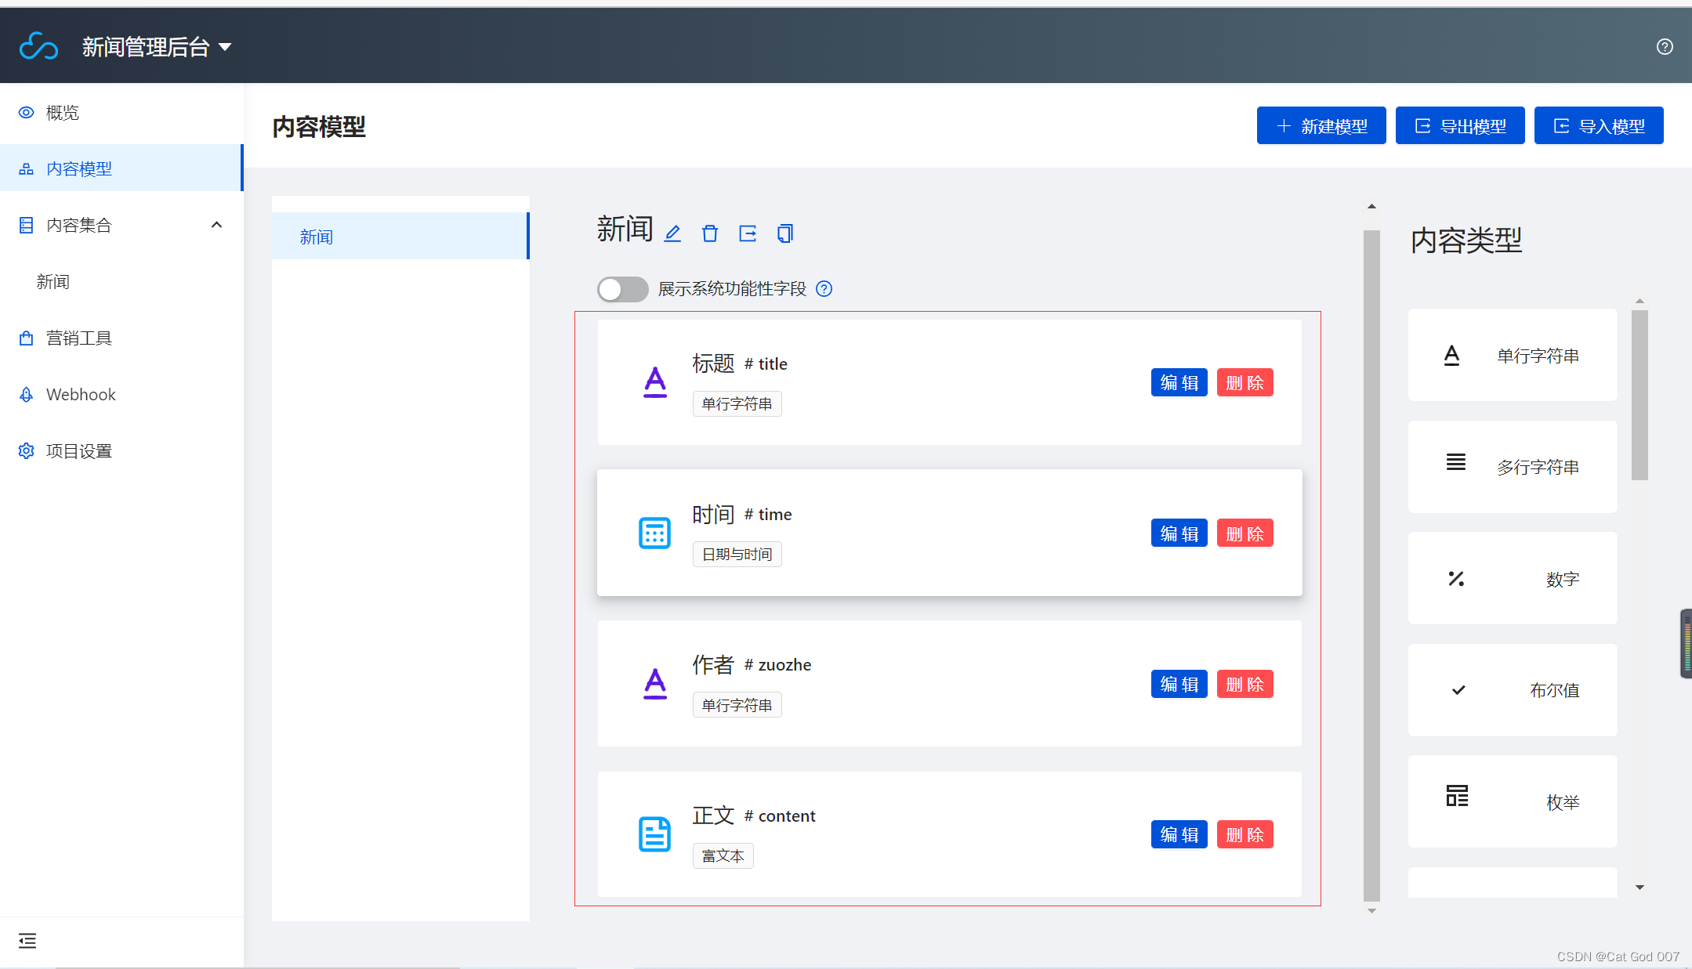Open 概览 in the sidebar
1692x969 pixels.
click(63, 113)
